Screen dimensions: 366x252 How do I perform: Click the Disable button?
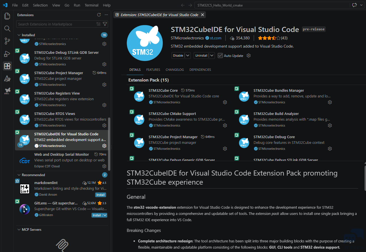(x=178, y=55)
